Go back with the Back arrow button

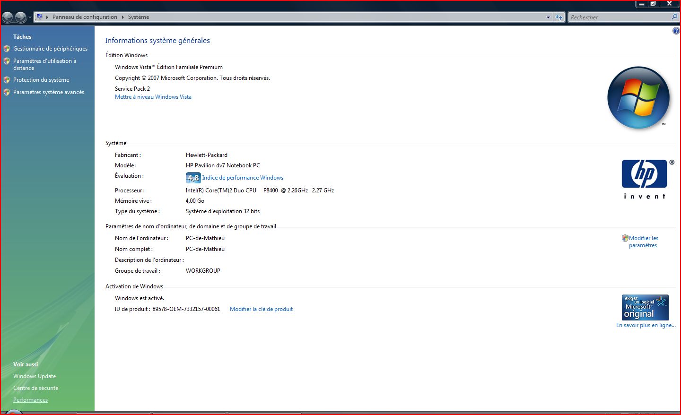click(8, 17)
